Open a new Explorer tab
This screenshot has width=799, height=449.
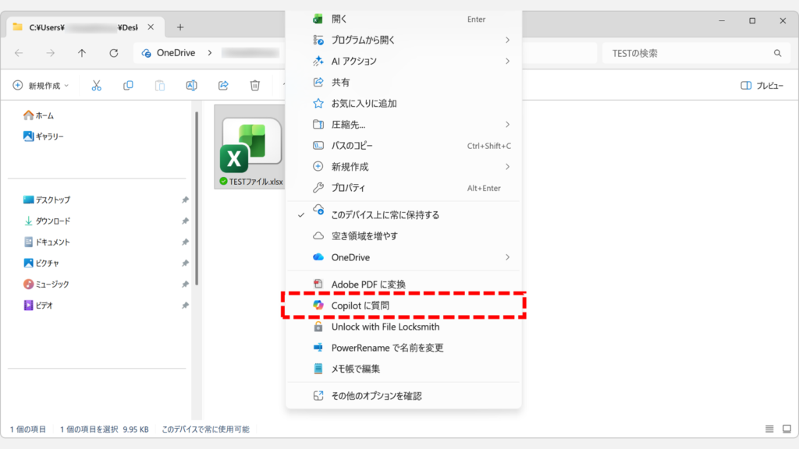click(180, 27)
